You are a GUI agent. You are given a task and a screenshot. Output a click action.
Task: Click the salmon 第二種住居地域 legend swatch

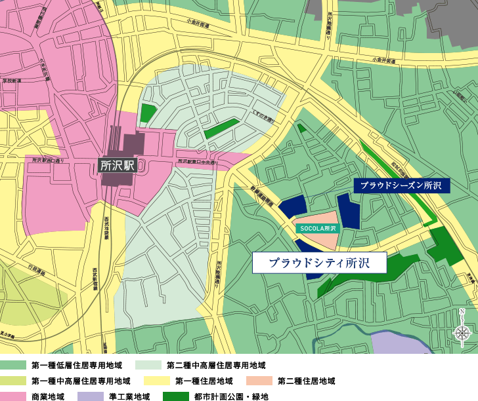(x=259, y=381)
